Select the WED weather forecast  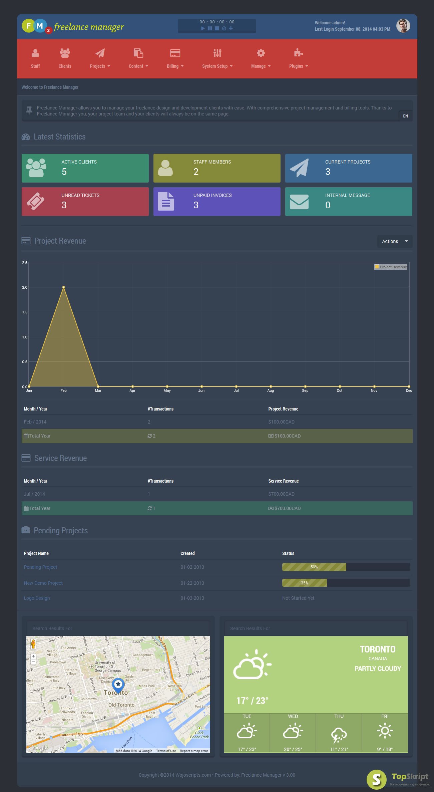[x=293, y=733]
